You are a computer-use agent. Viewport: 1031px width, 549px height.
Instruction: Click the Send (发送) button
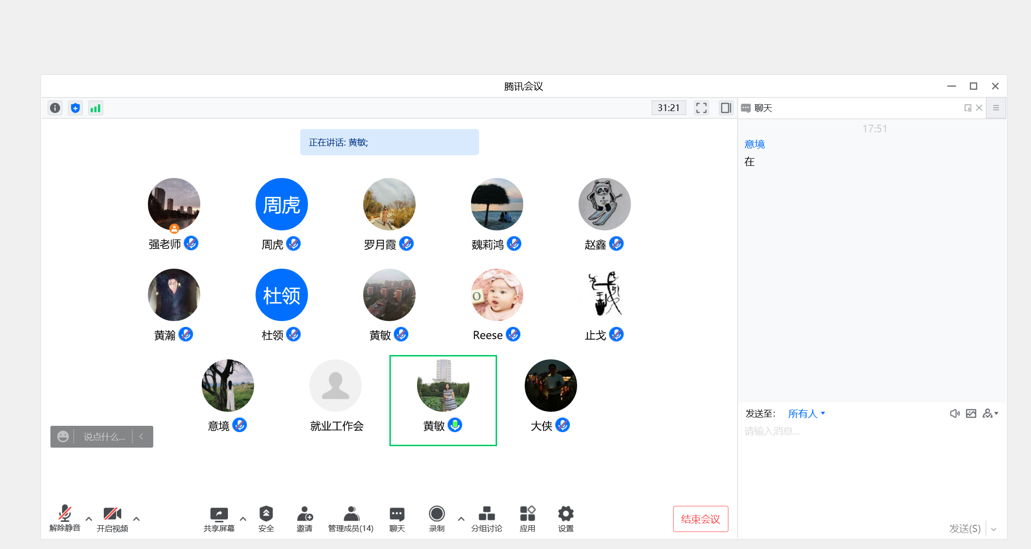[x=964, y=529]
